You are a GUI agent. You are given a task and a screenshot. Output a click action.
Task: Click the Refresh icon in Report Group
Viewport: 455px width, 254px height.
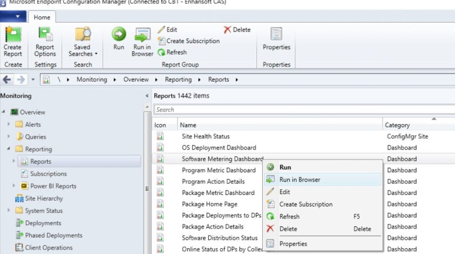[x=161, y=52]
